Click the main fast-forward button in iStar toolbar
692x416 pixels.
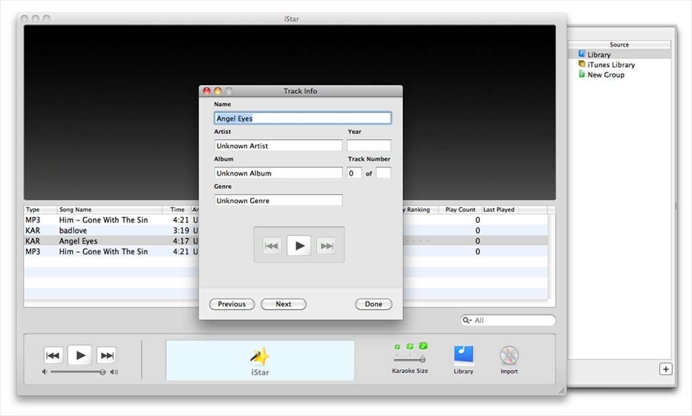107,356
